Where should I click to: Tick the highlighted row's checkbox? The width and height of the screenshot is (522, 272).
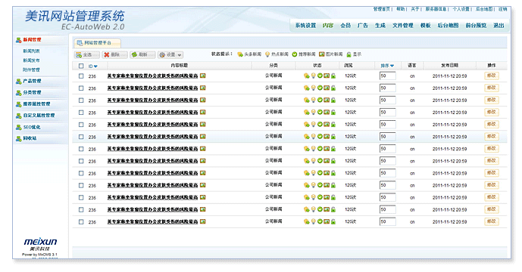pos(81,137)
